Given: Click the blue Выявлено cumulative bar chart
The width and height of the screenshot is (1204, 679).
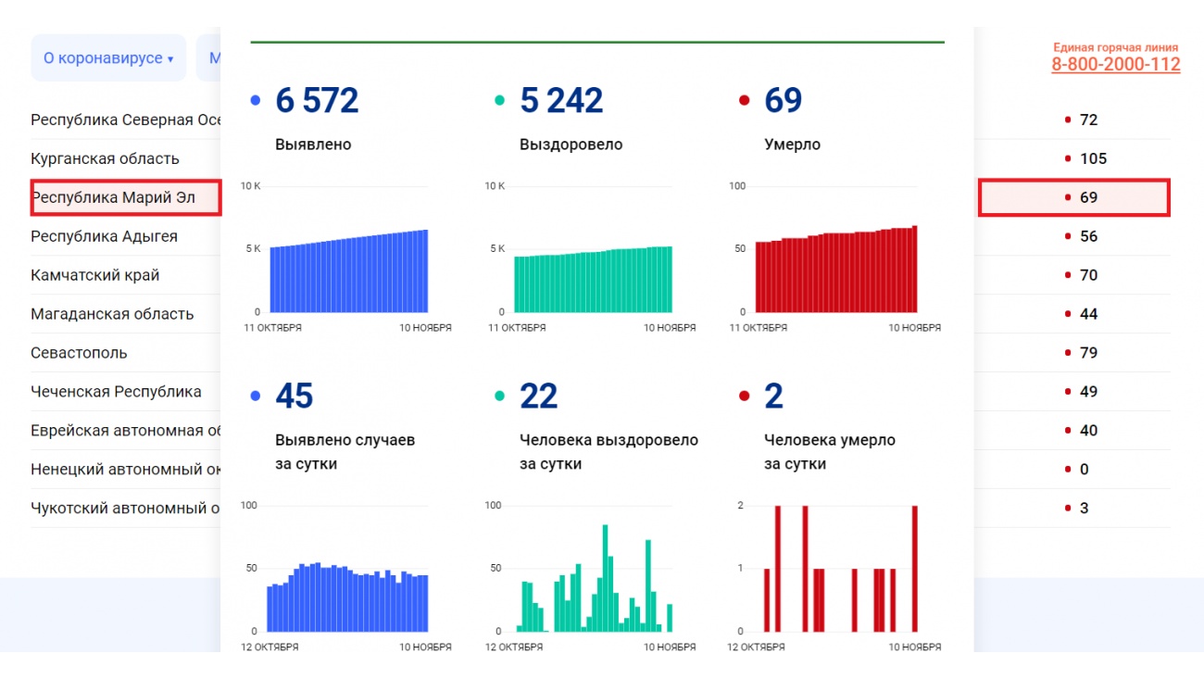Looking at the screenshot, I should coord(348,270).
